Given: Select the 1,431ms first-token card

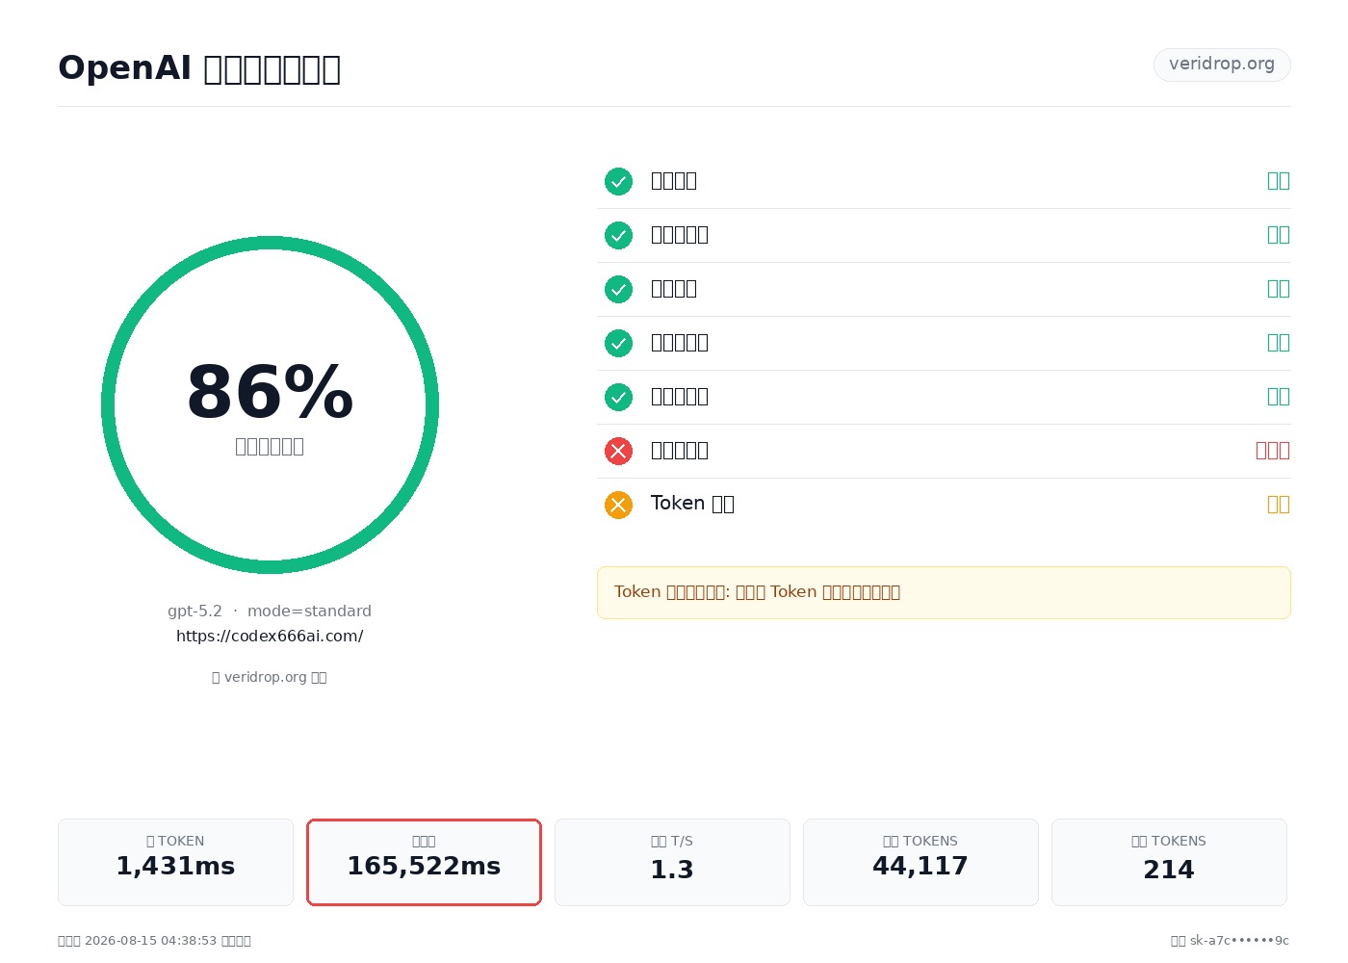Looking at the screenshot, I should 175,862.
